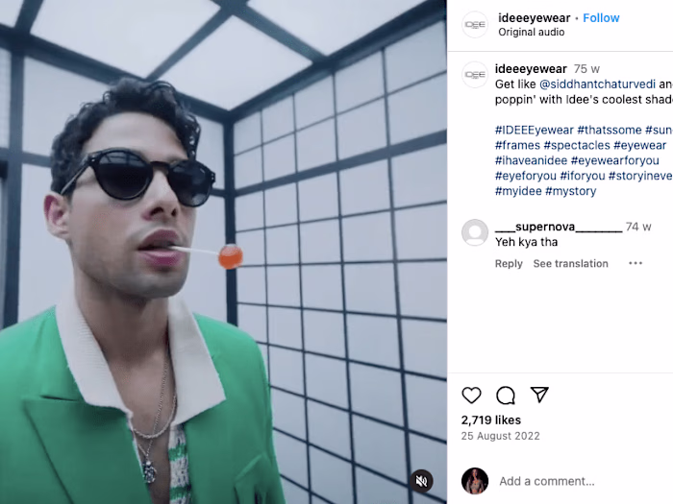Image resolution: width=673 pixels, height=504 pixels.
Task: Open ideeeyewear profile picture in header
Action: [x=475, y=24]
